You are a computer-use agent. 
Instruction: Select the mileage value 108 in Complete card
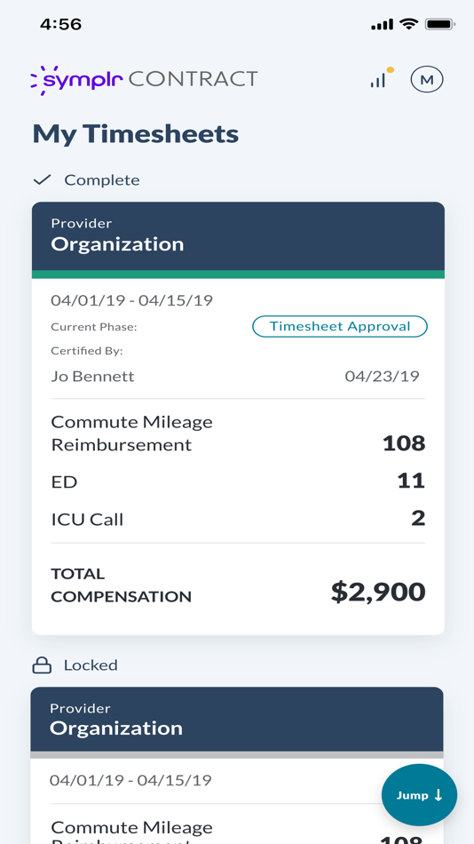coord(404,443)
